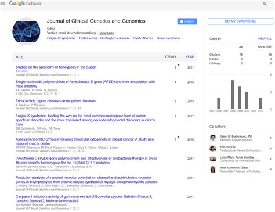Open co-author Dejan B. Budimirovic profile
275x212 pixels.
click(236, 136)
